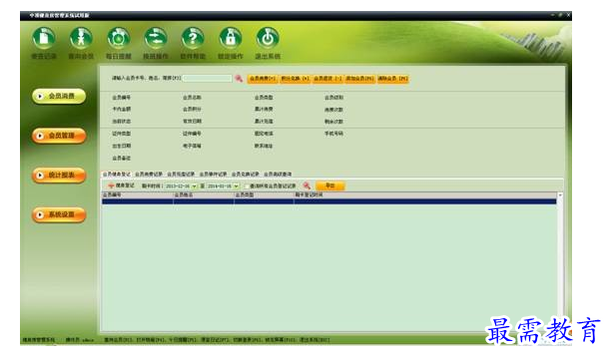This screenshot has width=609, height=362.
Task: Switch to the 会员充值记录 tab
Action: [181, 175]
